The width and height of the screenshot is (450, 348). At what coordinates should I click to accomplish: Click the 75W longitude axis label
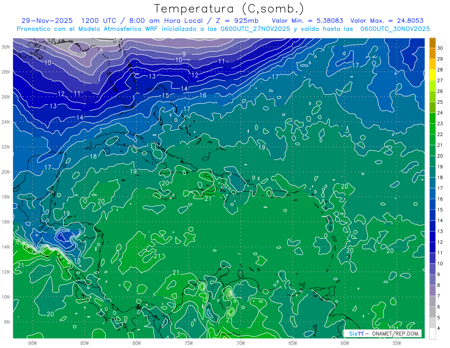(189, 343)
